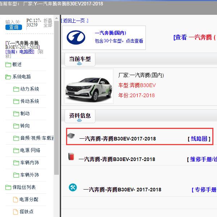Expand the 概述 folder

click(x=17, y=65)
